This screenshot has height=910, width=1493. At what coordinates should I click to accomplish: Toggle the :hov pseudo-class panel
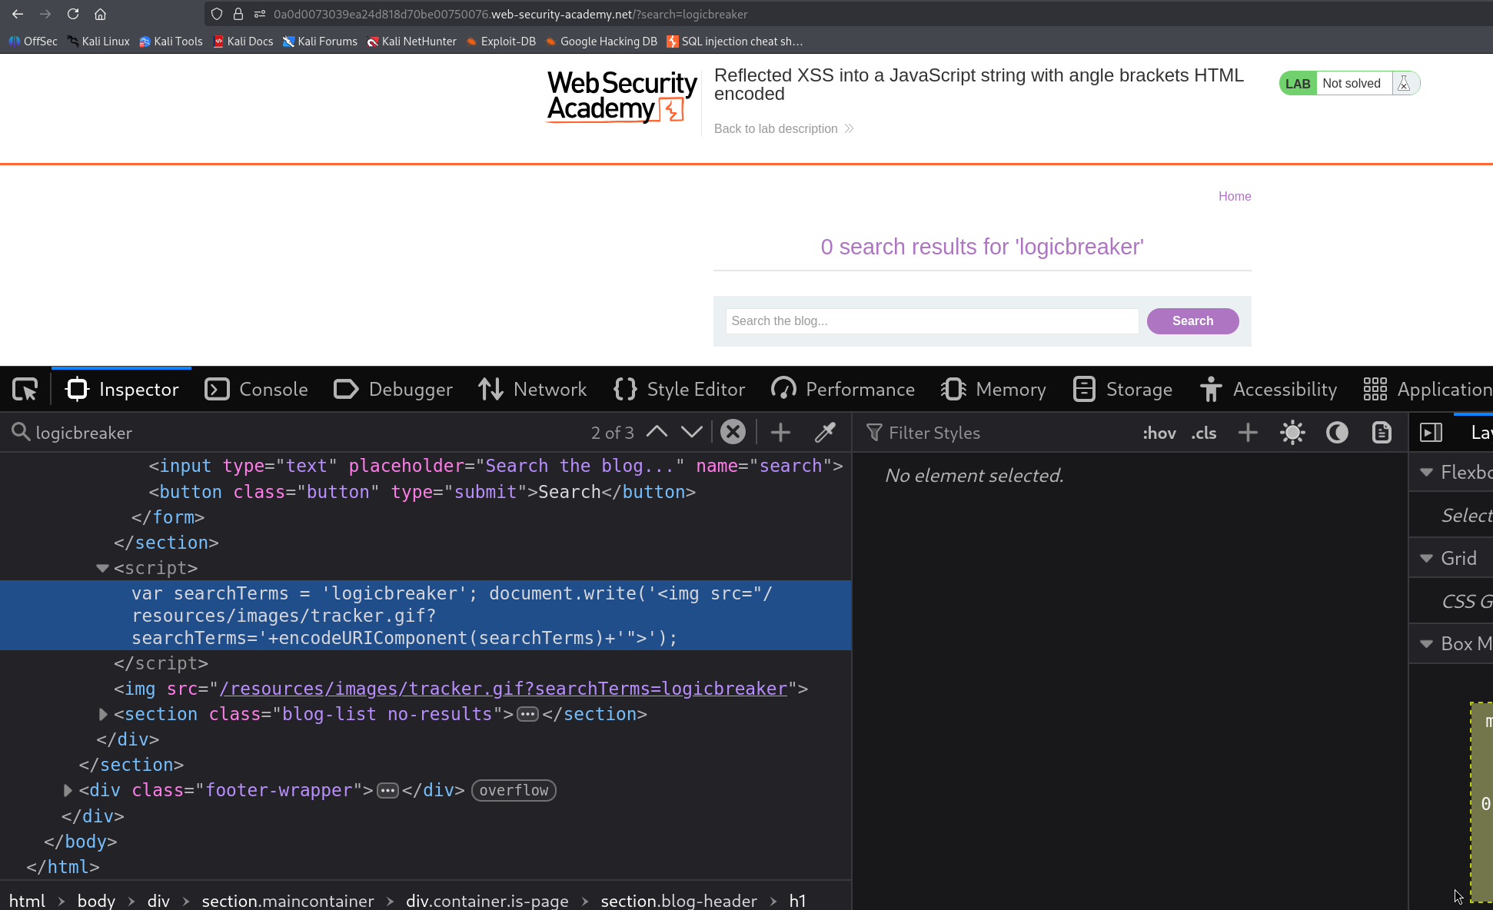tap(1159, 433)
